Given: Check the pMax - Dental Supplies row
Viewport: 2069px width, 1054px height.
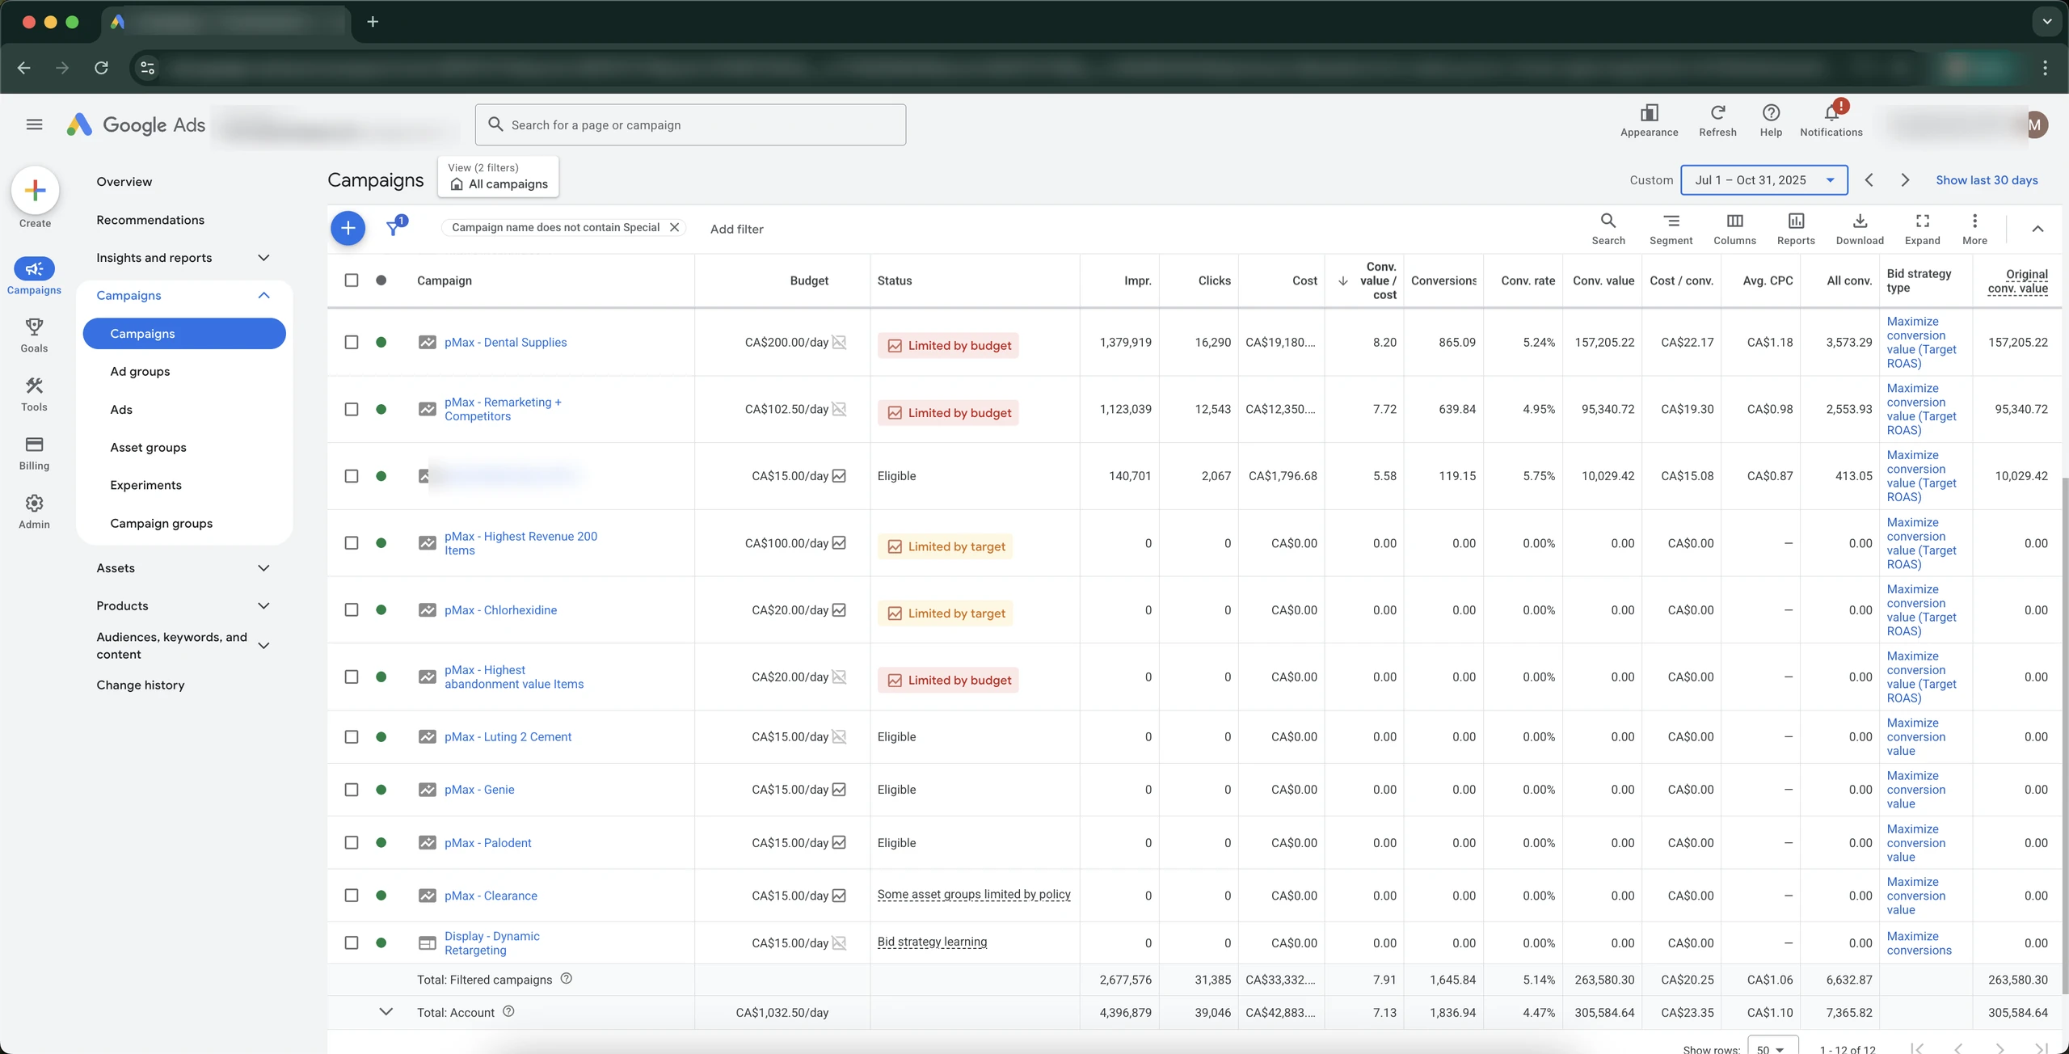Looking at the screenshot, I should (352, 342).
